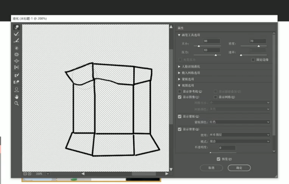The width and height of the screenshot is (289, 184).
Task: Uncheck 显示蒙版 checkbox
Action: click(180, 116)
